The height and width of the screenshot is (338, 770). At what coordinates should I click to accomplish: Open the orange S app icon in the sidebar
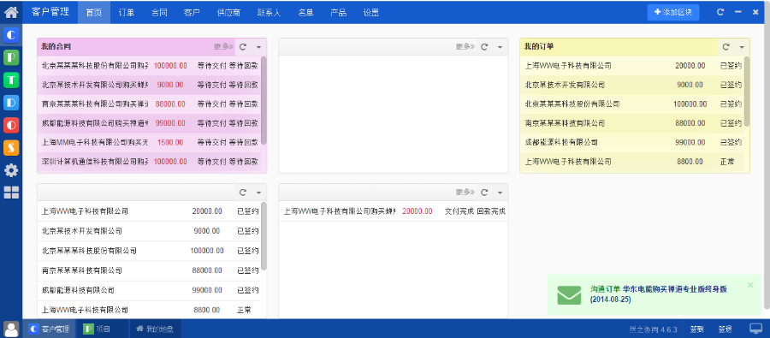coord(11,147)
